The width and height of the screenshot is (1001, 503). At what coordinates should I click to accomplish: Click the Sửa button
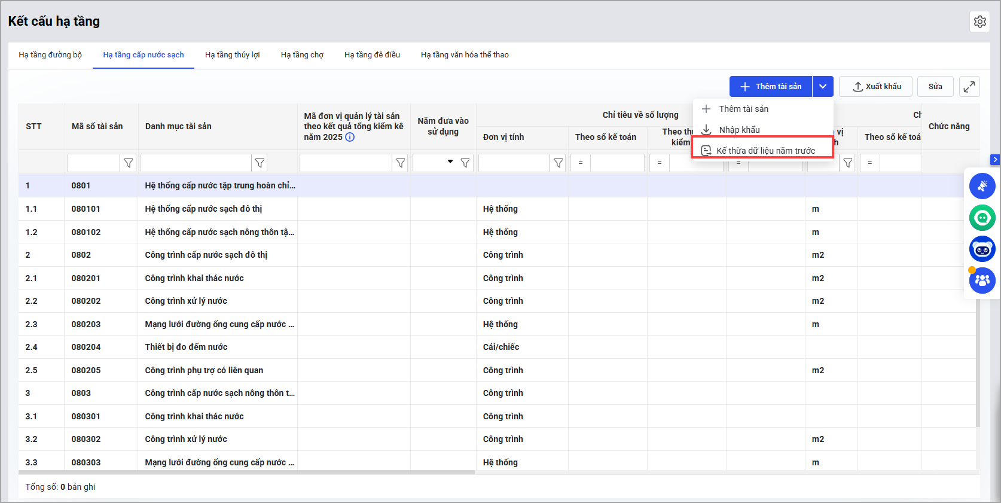[x=935, y=87]
